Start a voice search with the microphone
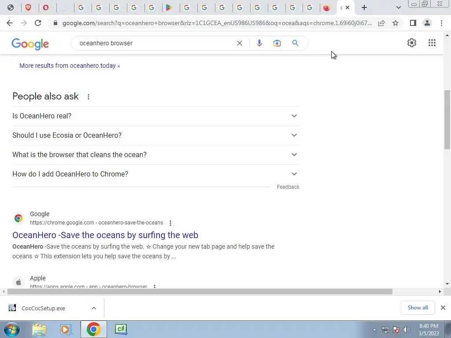The image size is (451, 338). 259,43
